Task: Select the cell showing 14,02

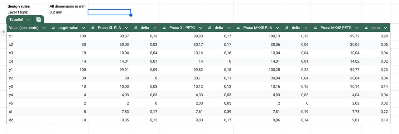Action: click(x=336, y=61)
